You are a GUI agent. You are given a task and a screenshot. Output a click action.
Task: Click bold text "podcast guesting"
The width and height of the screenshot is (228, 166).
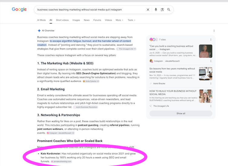coord(88,125)
